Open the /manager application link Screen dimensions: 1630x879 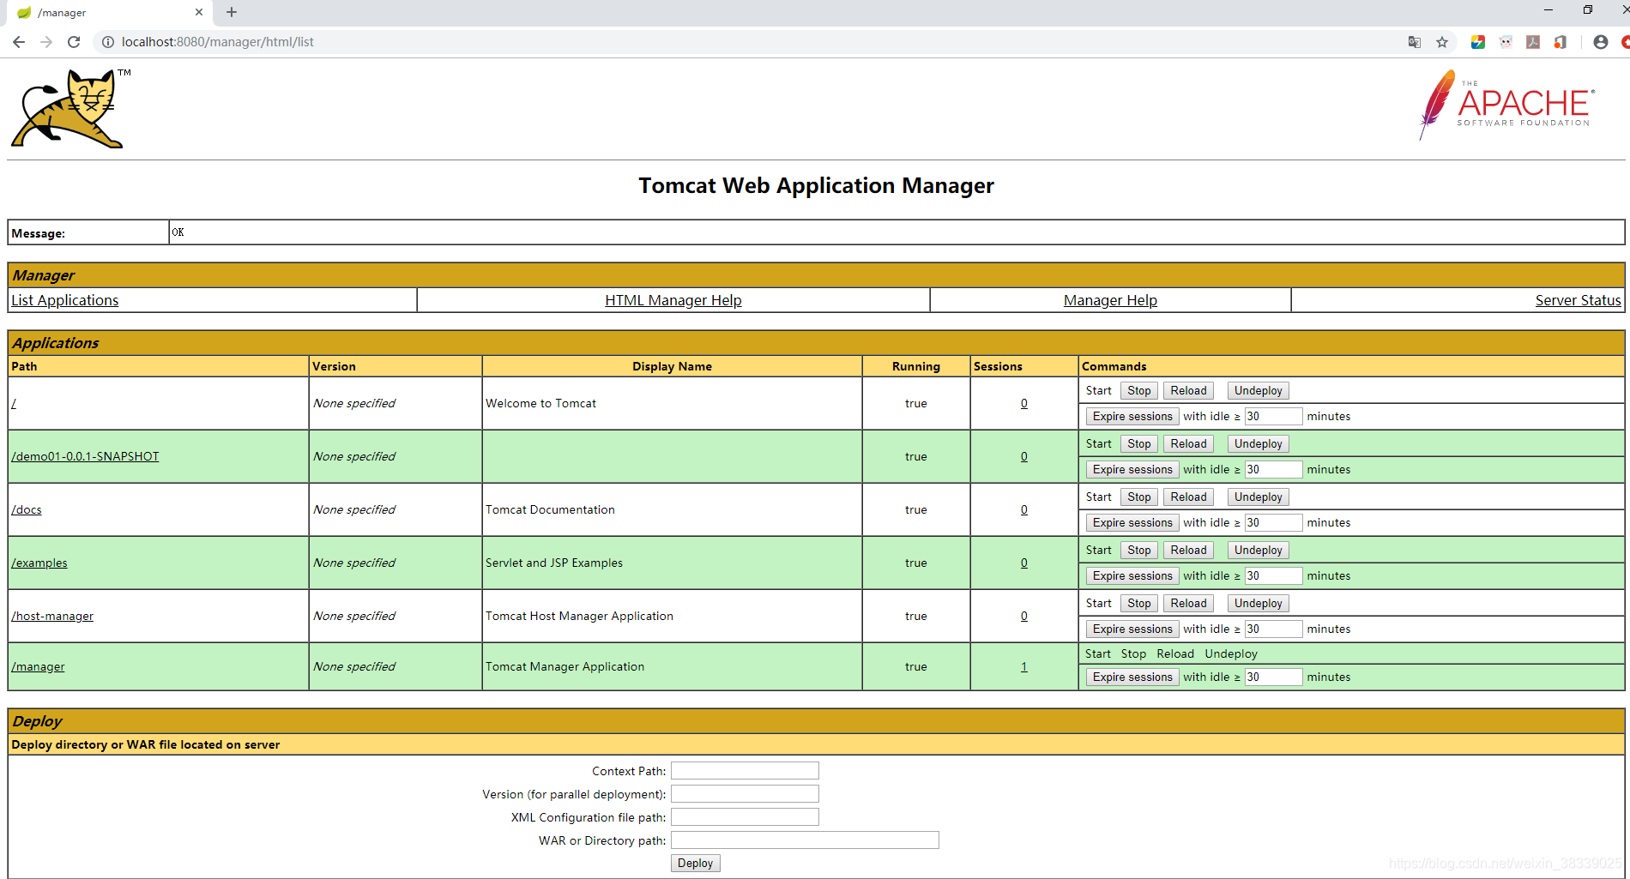pyautogui.click(x=38, y=666)
